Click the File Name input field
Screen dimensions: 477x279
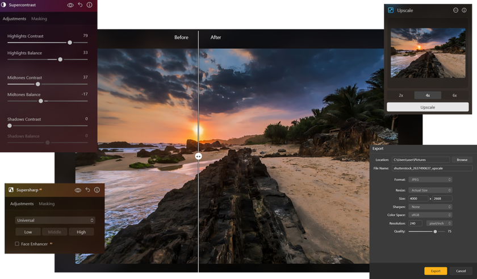tap(432, 168)
